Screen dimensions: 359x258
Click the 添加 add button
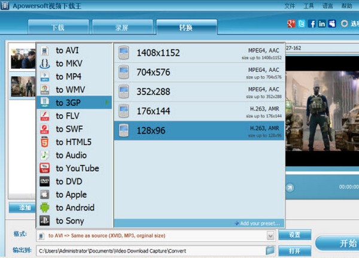pyautogui.click(x=24, y=208)
